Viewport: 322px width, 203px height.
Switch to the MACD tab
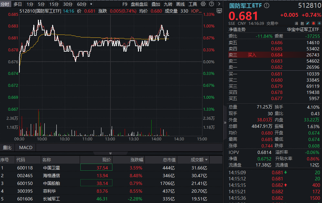pyautogui.click(x=25, y=147)
